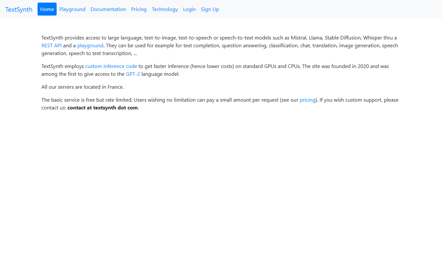This screenshot has height=259, width=442.
Task: Open the inline playground text link
Action: pos(90,46)
